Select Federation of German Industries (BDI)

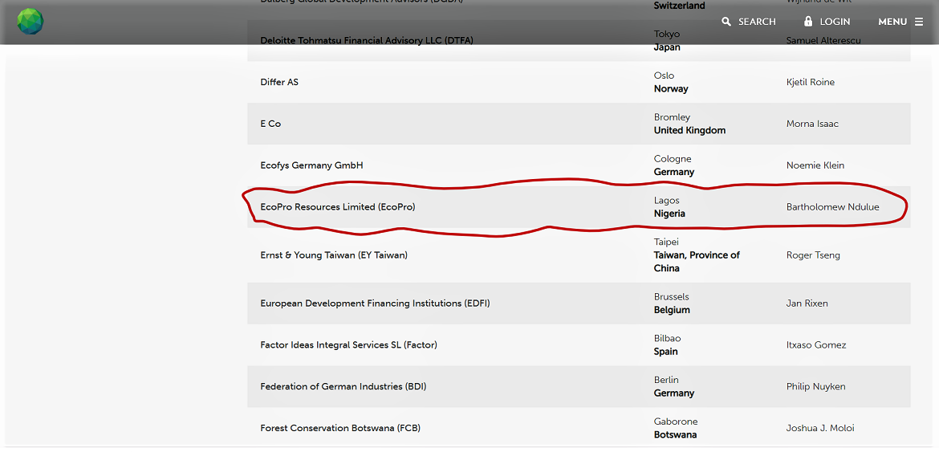coord(343,387)
